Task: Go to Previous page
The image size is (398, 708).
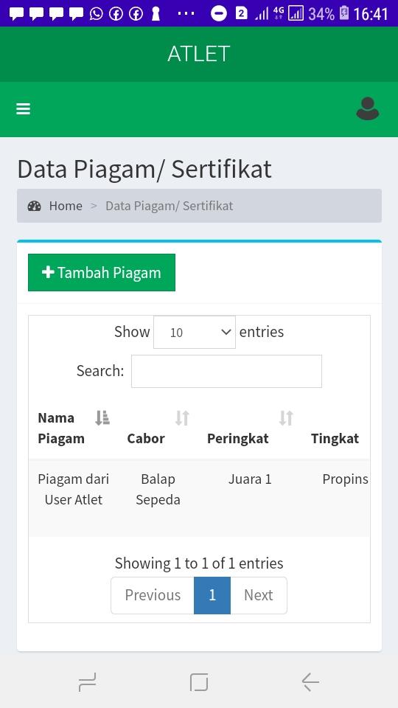Action: [153, 595]
